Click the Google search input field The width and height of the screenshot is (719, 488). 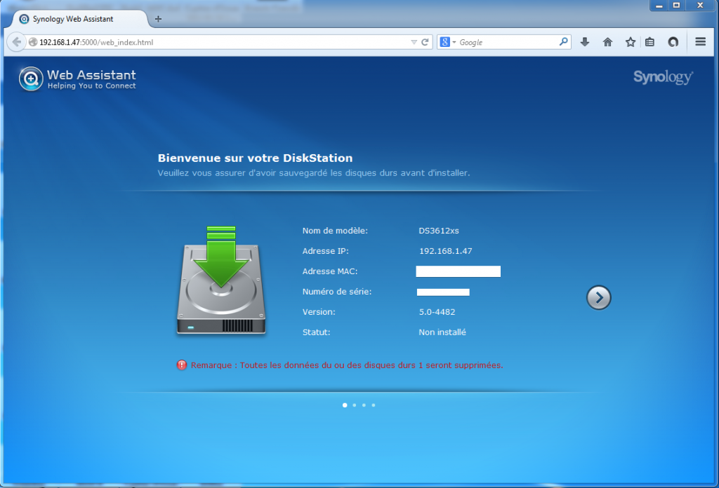tap(508, 42)
